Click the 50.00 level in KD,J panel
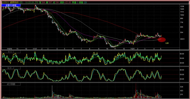The width and height of the screenshot is (190, 99). click(182, 75)
